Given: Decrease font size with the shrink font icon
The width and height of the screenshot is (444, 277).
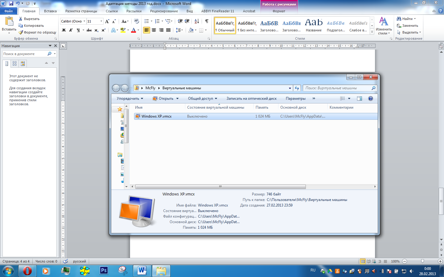Looking at the screenshot, I should tap(114, 21).
